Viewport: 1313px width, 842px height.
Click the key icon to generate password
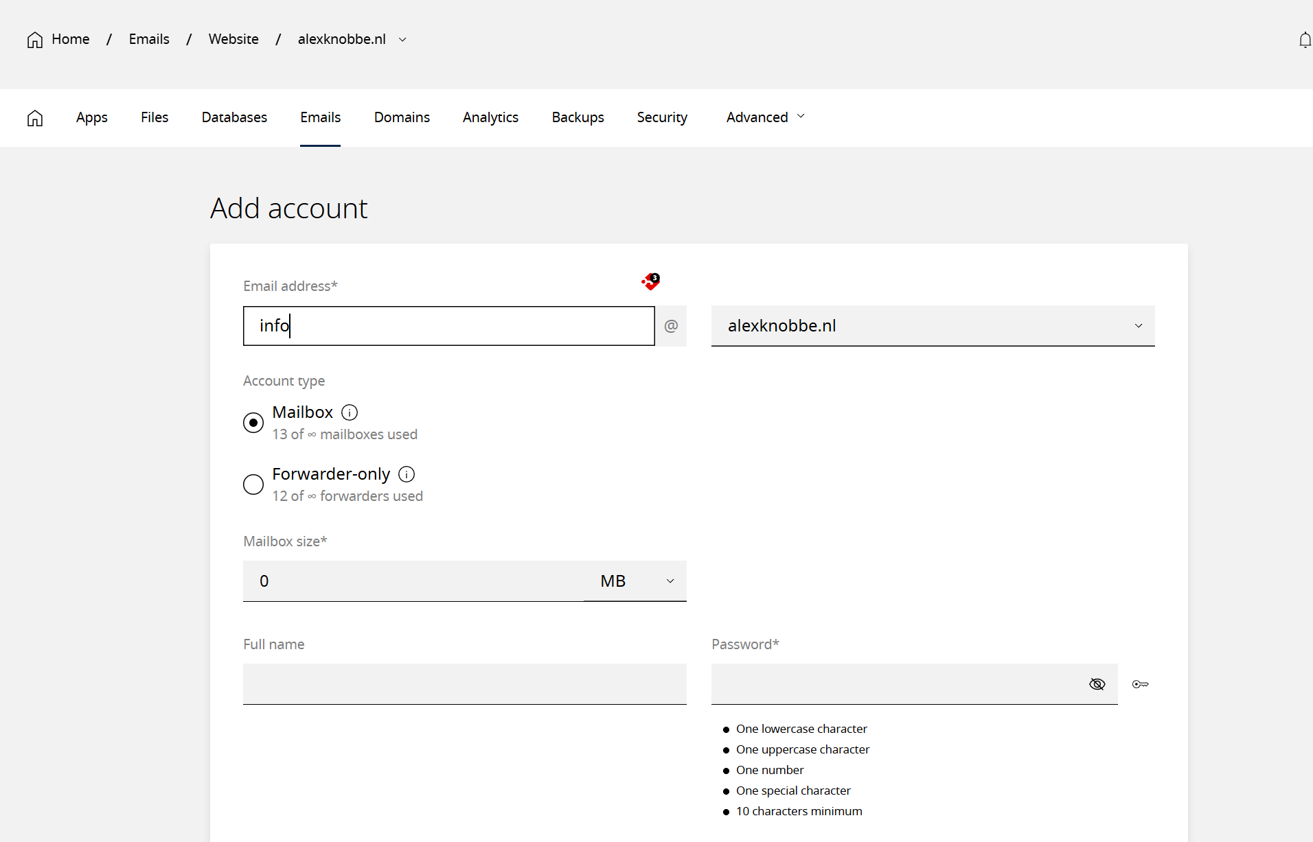coord(1140,684)
